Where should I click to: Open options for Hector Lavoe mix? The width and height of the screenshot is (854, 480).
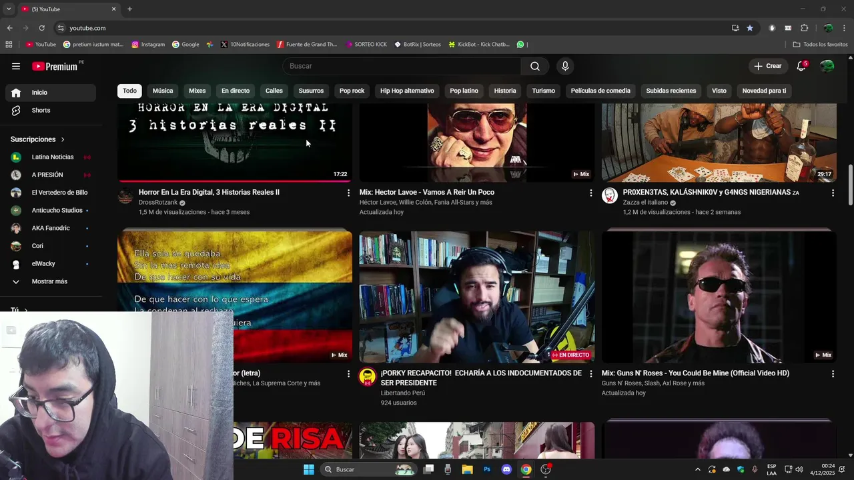[590, 193]
